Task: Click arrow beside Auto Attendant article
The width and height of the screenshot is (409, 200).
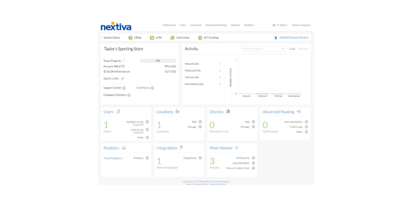Action: [254, 163]
